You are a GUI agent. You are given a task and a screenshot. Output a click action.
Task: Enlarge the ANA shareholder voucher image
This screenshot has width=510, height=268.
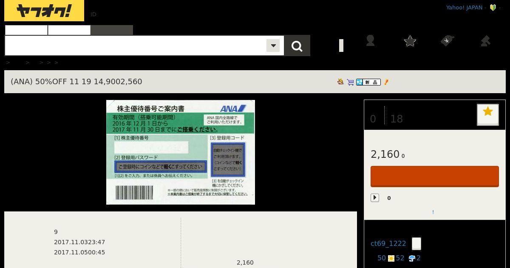coord(181,152)
